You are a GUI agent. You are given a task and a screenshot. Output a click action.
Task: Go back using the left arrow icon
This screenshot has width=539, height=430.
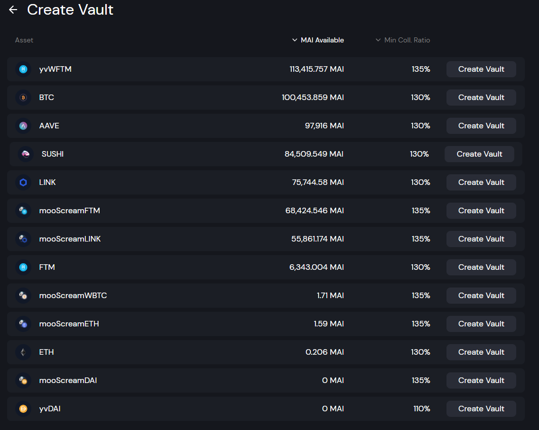point(13,10)
